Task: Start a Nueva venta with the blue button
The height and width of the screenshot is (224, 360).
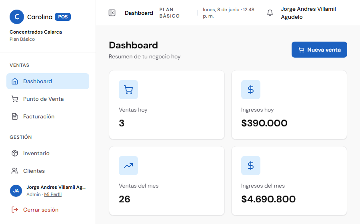Action: (319, 50)
